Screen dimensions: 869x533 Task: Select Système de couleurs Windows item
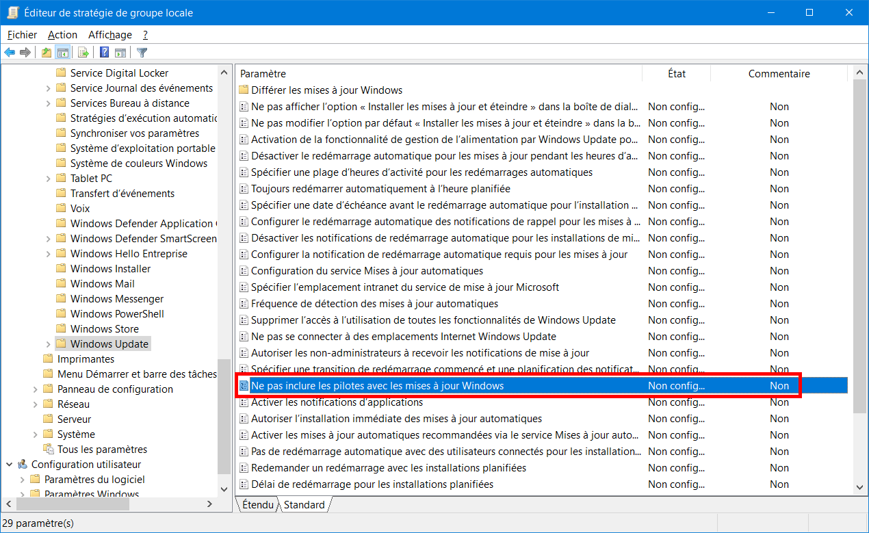[x=139, y=164]
